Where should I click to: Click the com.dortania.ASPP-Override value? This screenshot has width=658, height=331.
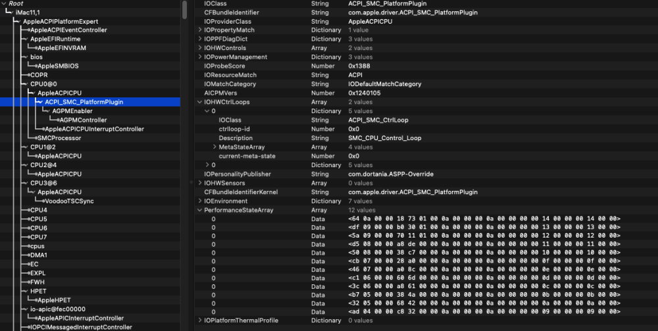pyautogui.click(x=391, y=174)
